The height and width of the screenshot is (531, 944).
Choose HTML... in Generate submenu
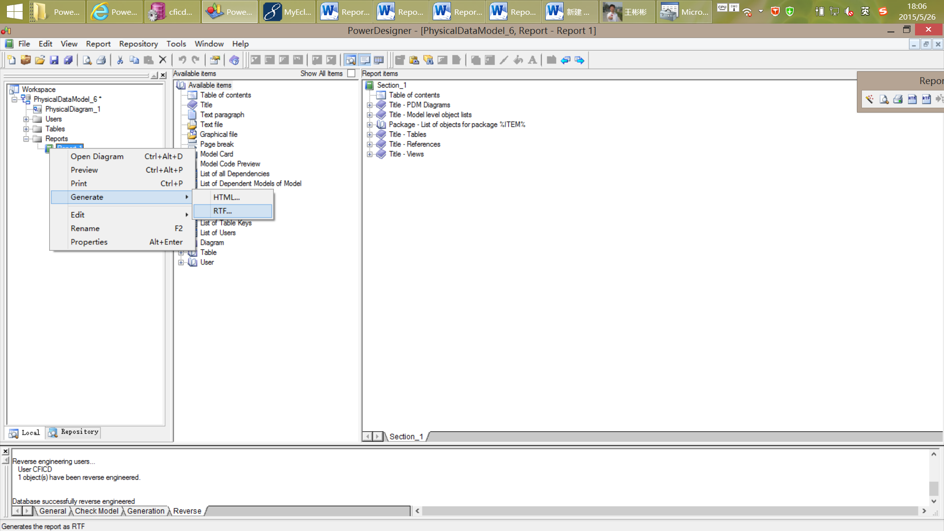point(233,197)
